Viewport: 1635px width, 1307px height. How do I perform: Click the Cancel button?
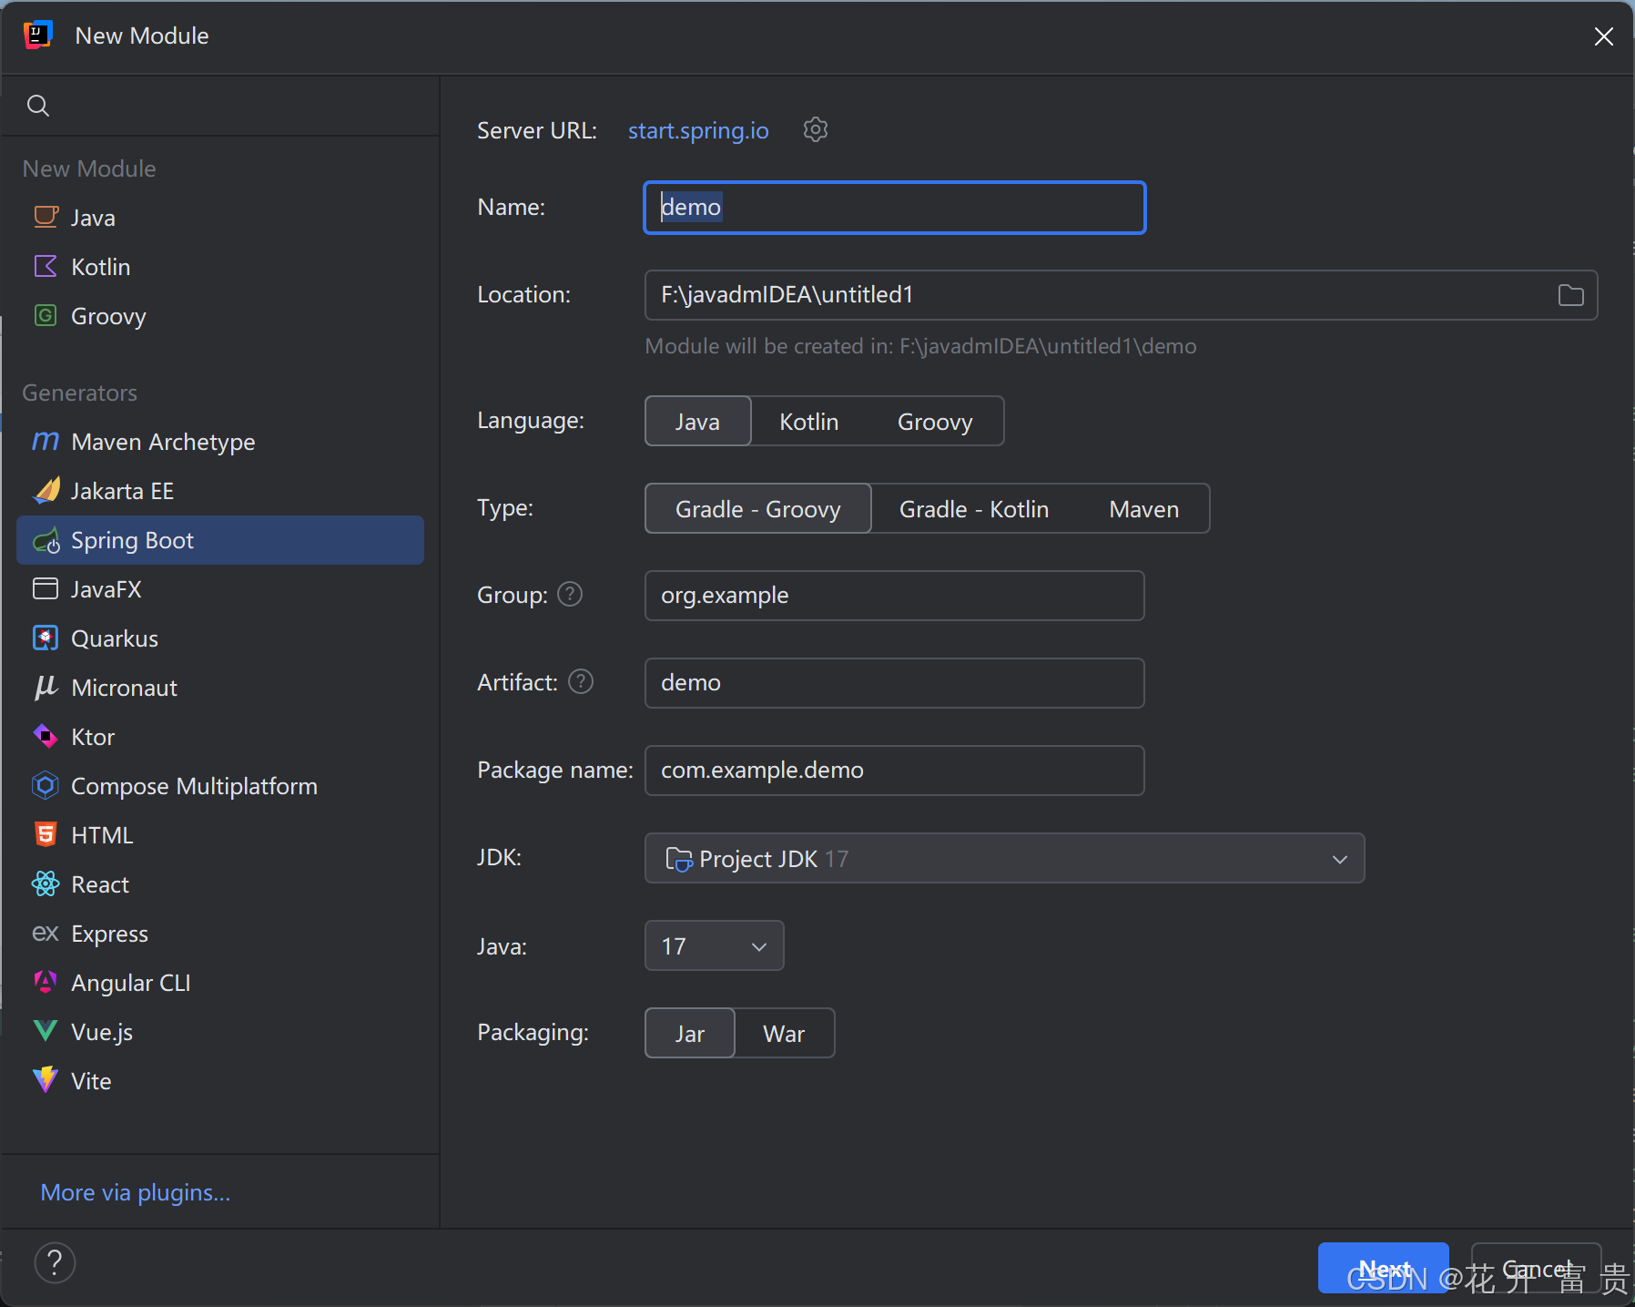tap(1536, 1267)
